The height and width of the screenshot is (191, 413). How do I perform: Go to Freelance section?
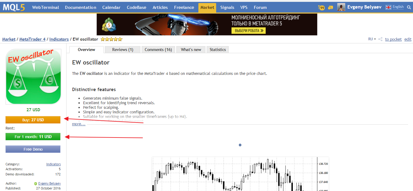pos(184,7)
